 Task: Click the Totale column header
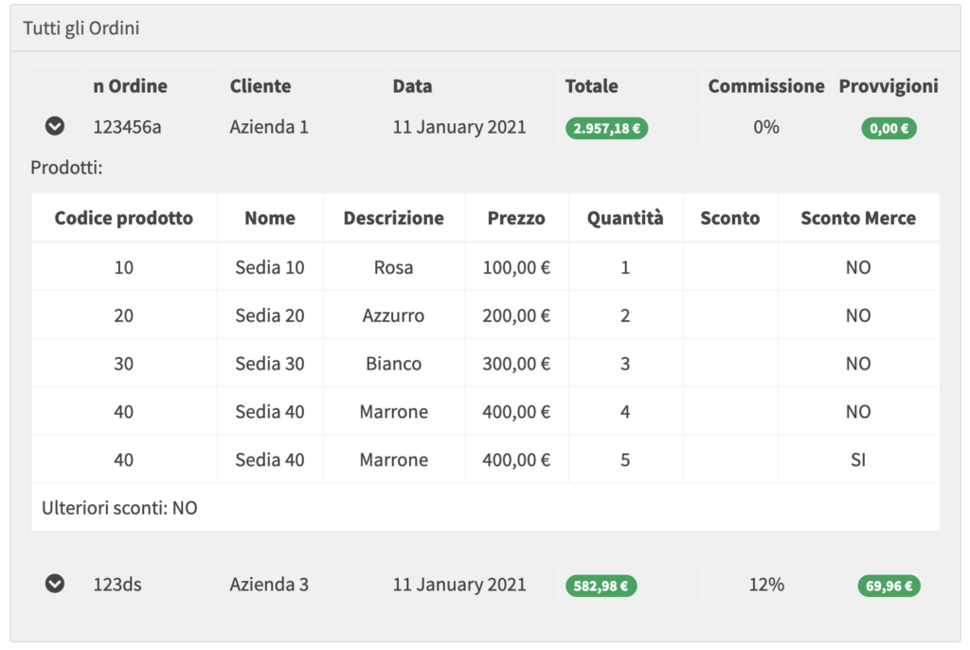coord(591,86)
